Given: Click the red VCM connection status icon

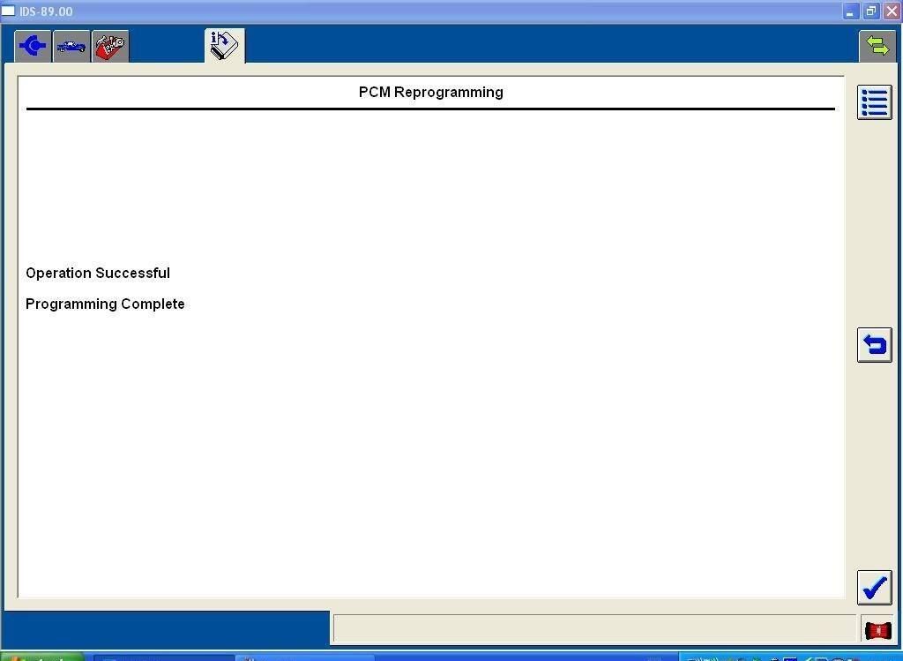Looking at the screenshot, I should point(877,630).
